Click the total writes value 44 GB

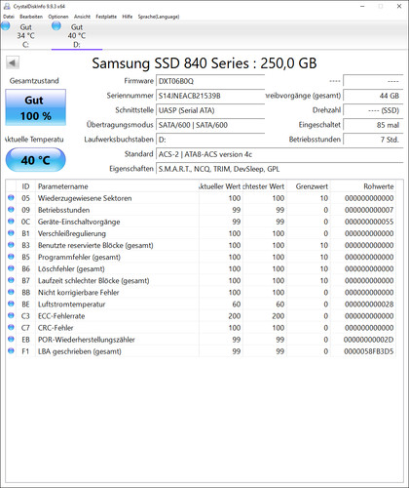tap(373, 96)
